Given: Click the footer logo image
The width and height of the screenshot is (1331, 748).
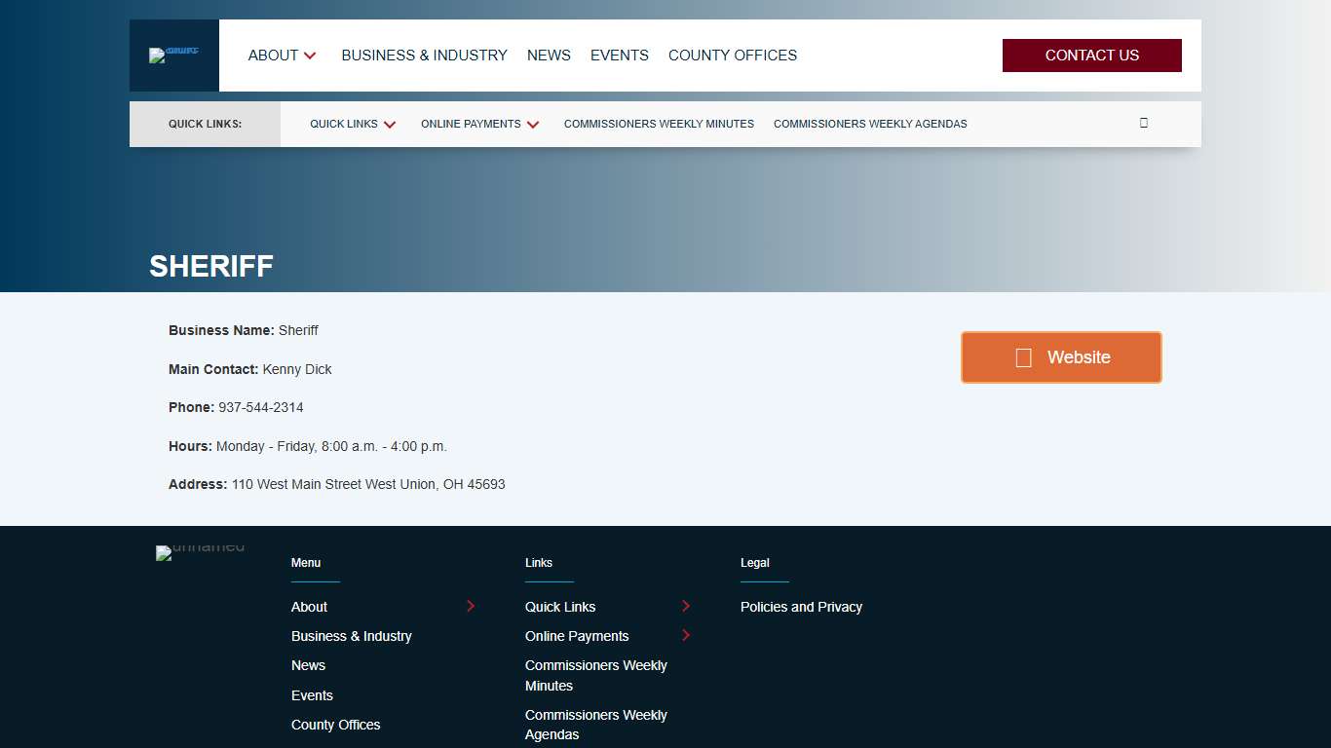Looking at the screenshot, I should pos(200,552).
